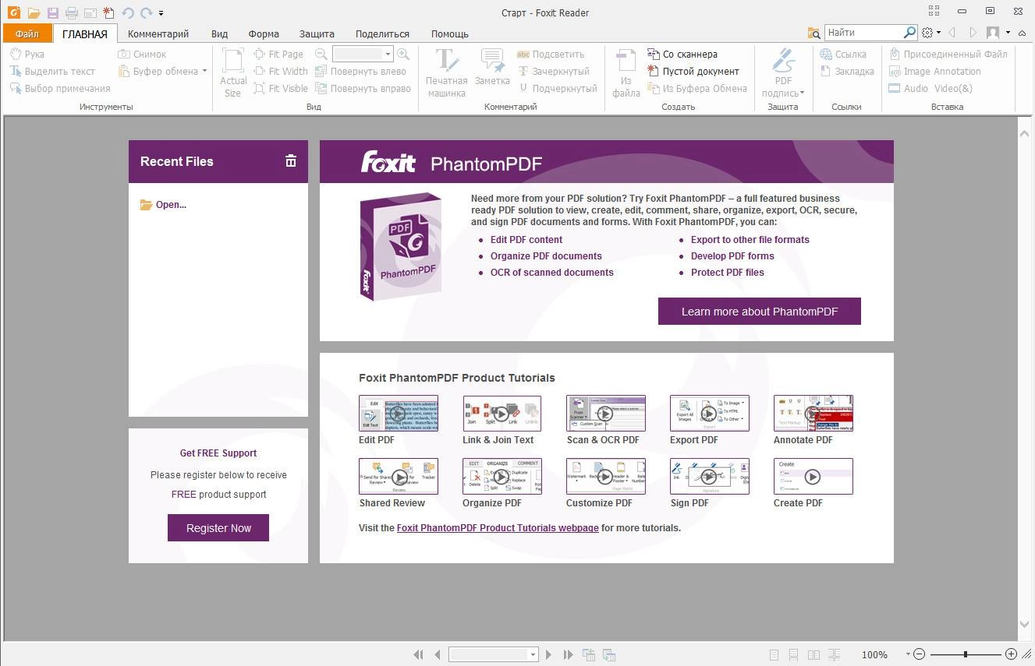
Task: Open the Protect PDF files link
Action: (x=728, y=273)
